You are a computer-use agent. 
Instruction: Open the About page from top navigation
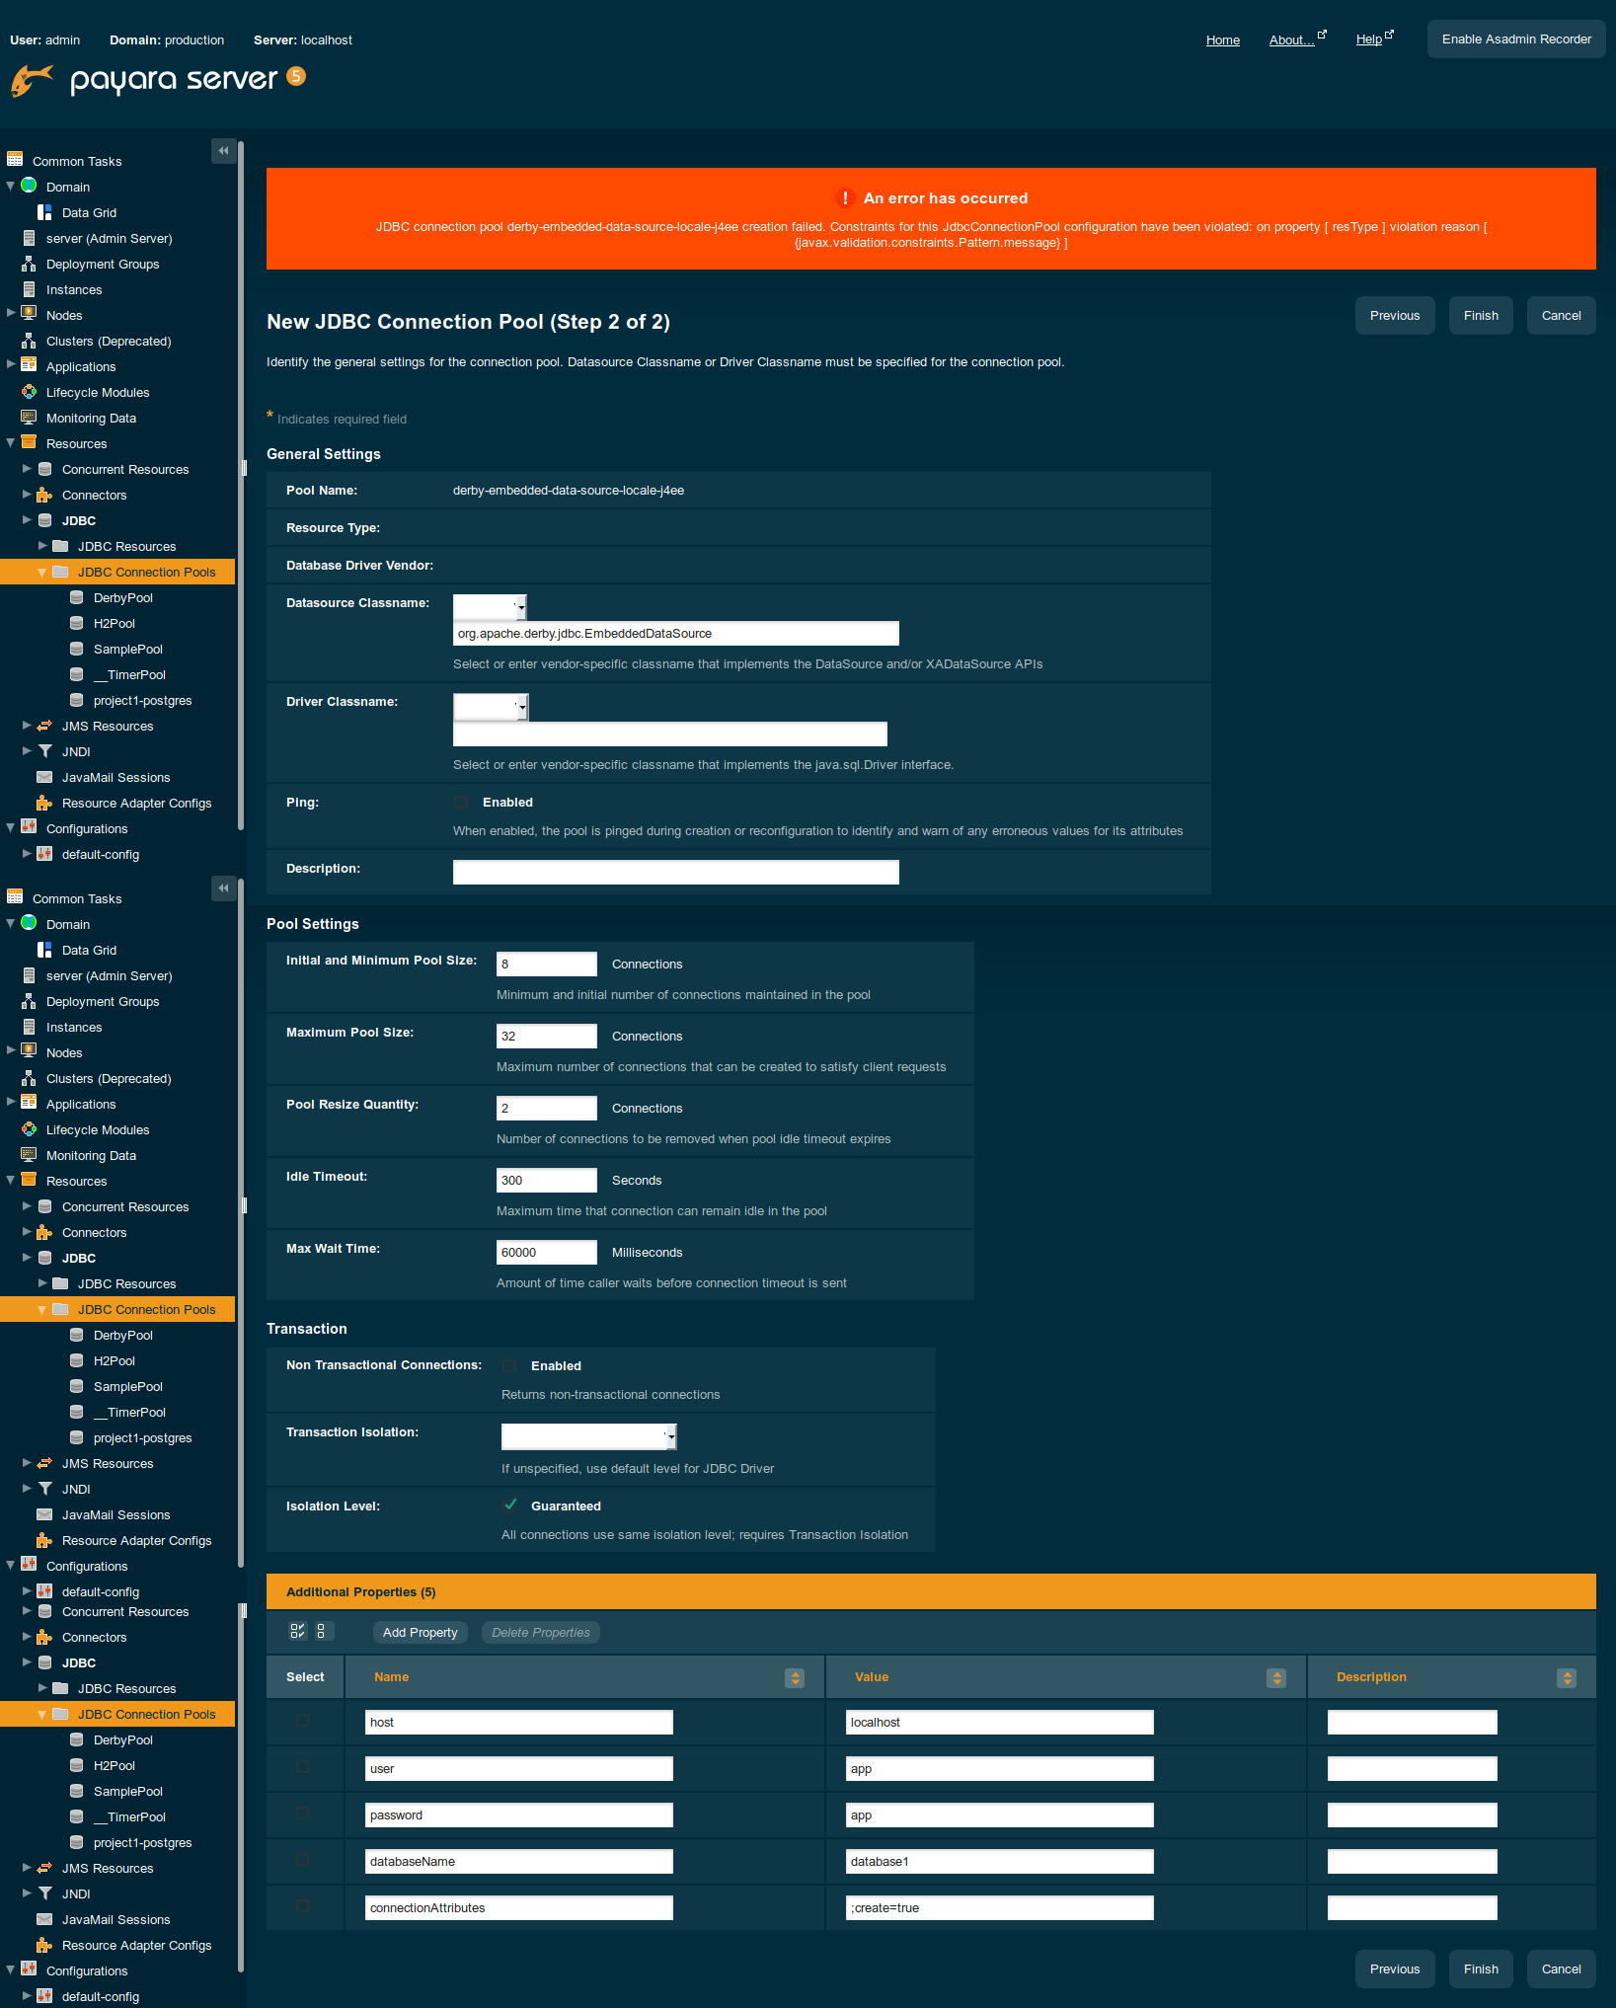1291,39
